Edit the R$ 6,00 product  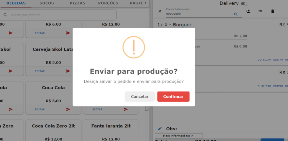tap(40, 33)
